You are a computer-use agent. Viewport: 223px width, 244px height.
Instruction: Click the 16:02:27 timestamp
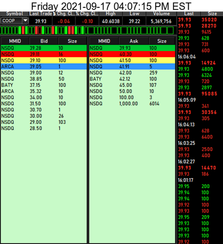(x=186, y=162)
